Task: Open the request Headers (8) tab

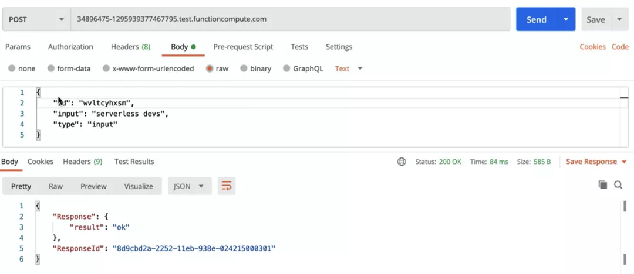Action: (x=130, y=47)
